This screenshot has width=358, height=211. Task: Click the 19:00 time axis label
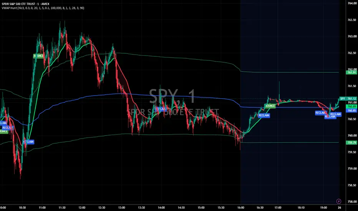[323, 208]
